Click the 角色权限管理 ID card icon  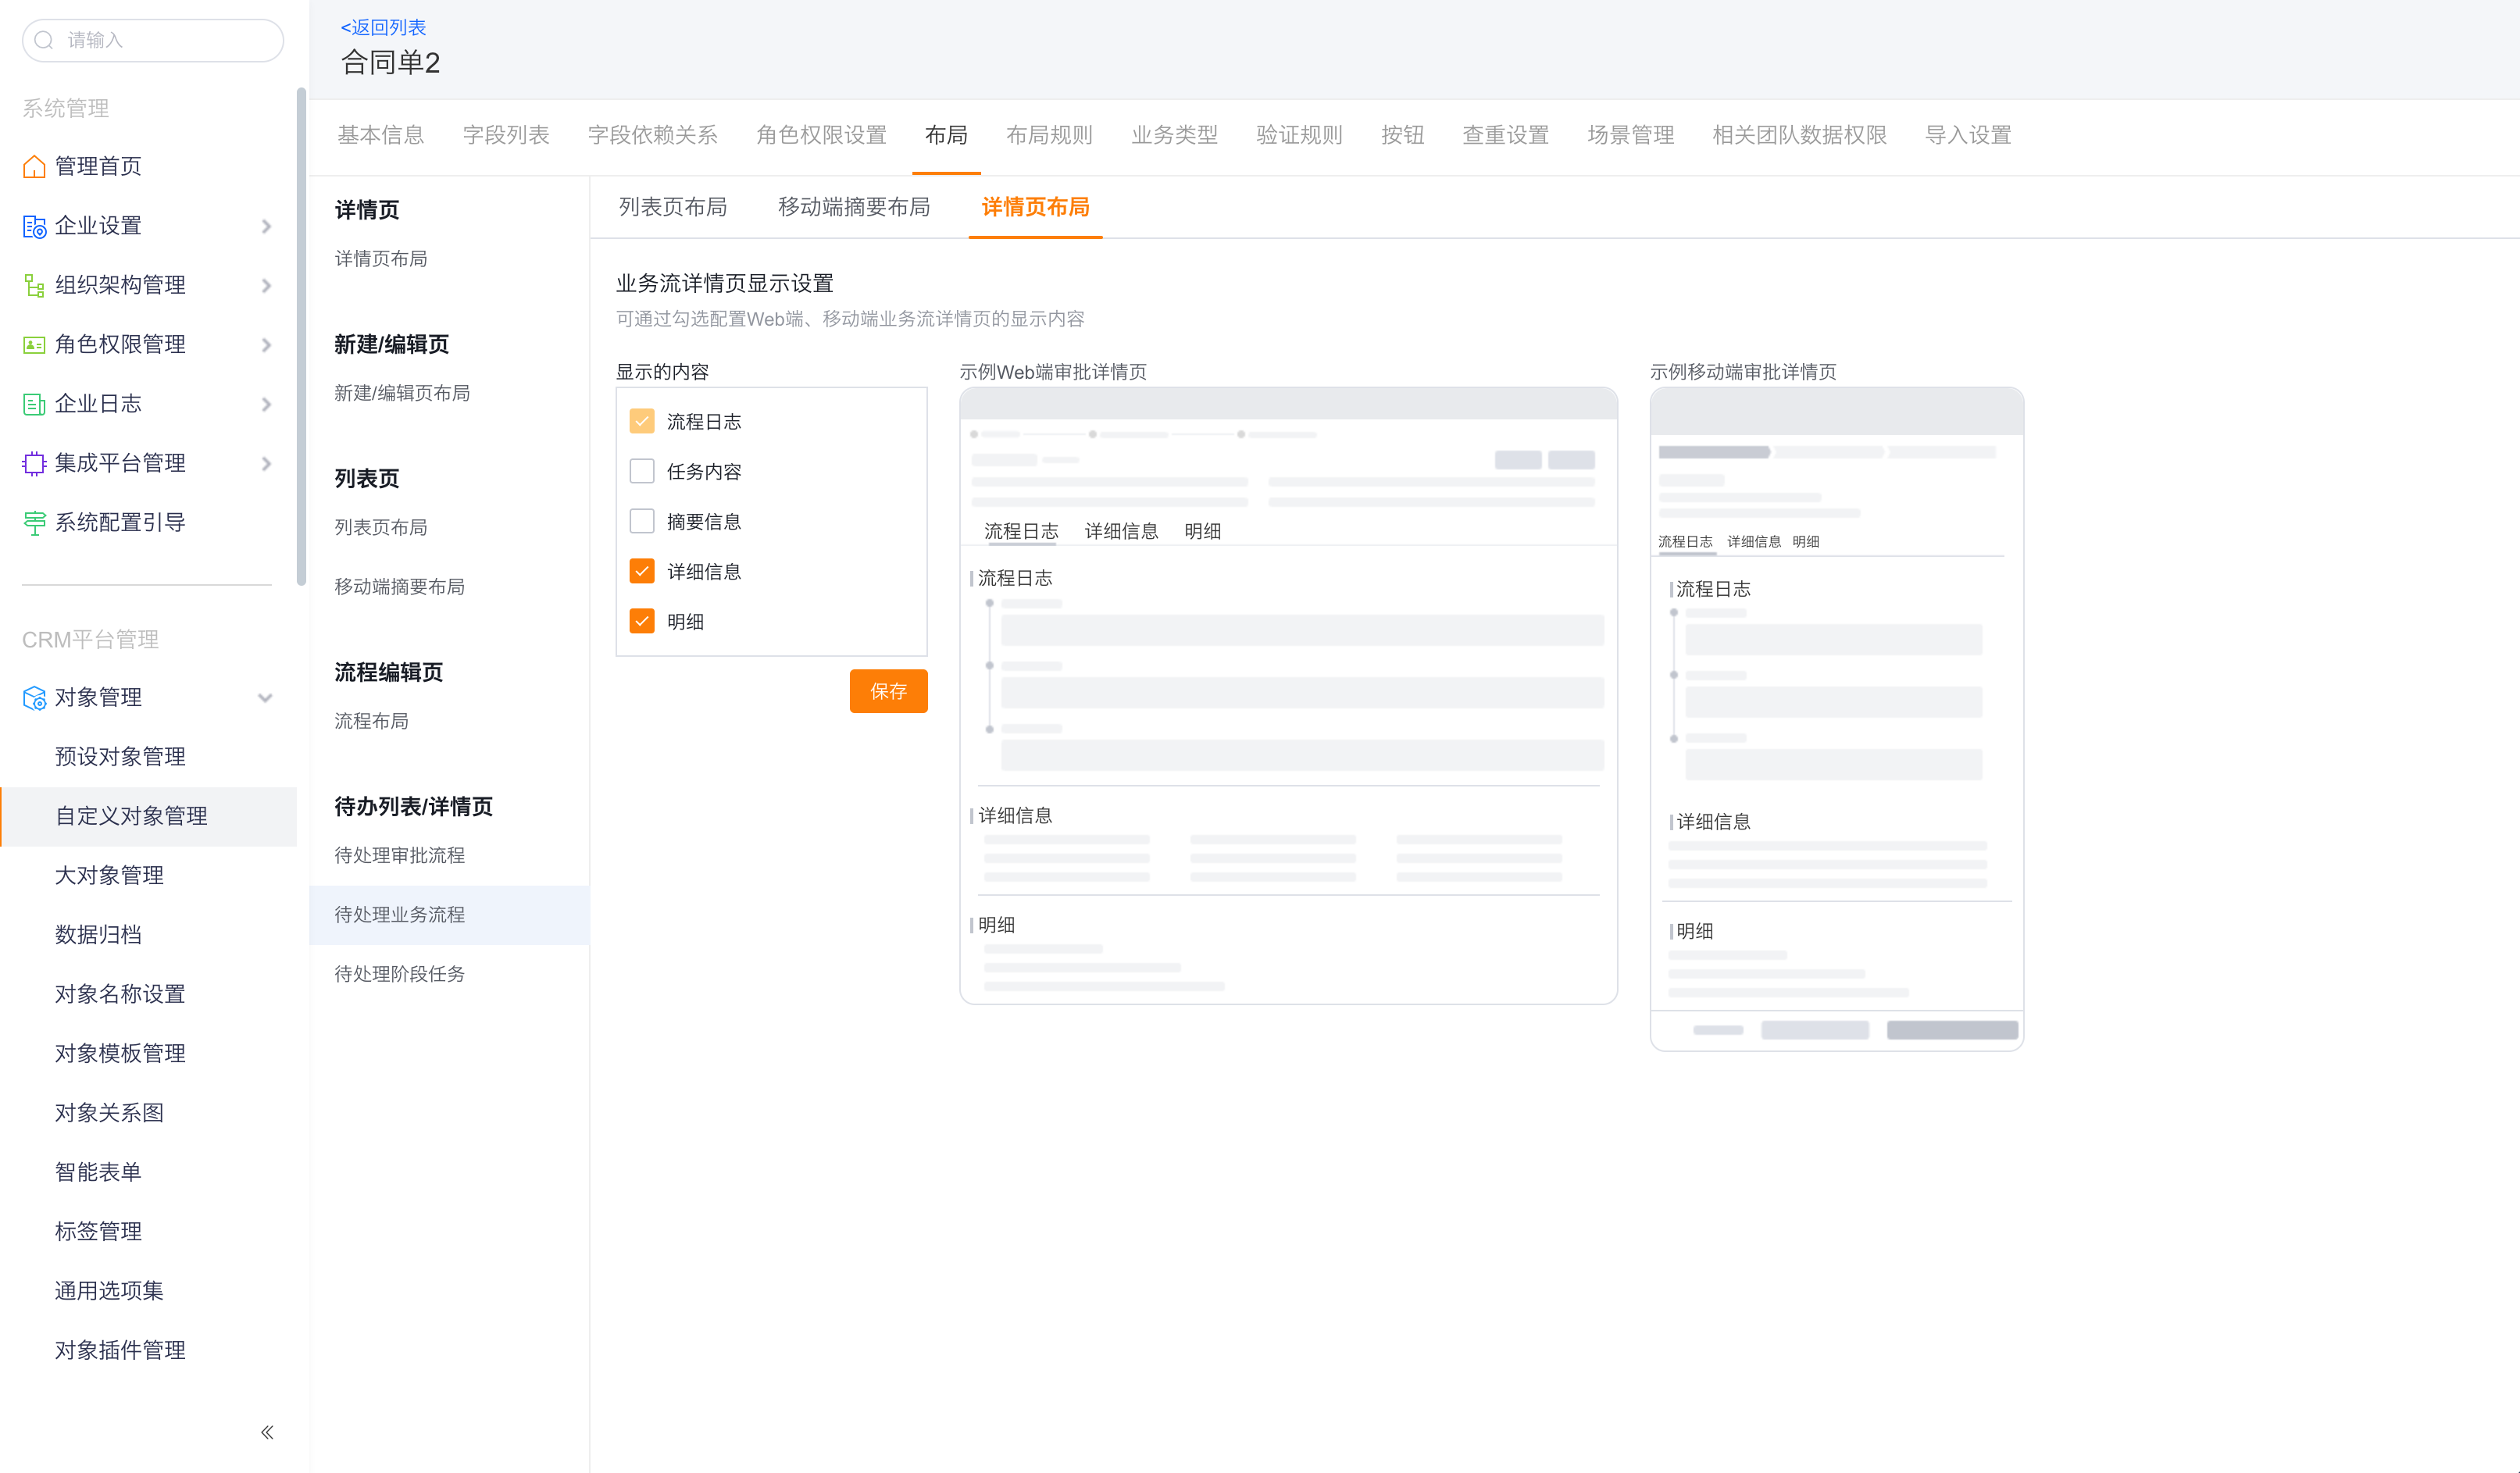(34, 345)
